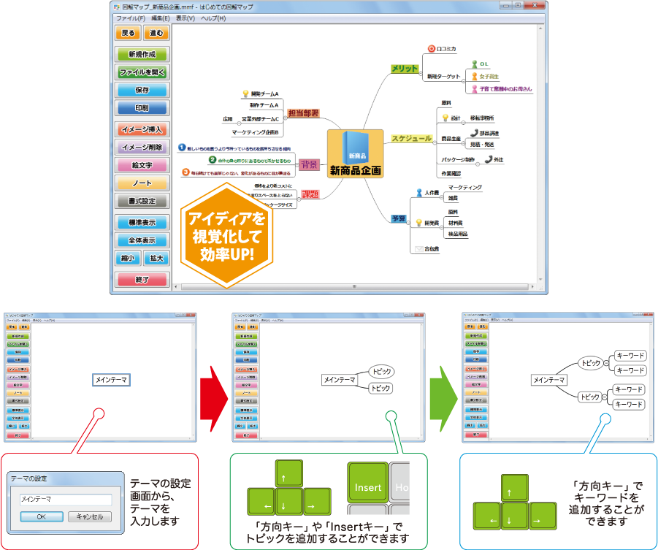658x550 pixels.
Task: Click the 進む (forward) button
Action: [156, 33]
